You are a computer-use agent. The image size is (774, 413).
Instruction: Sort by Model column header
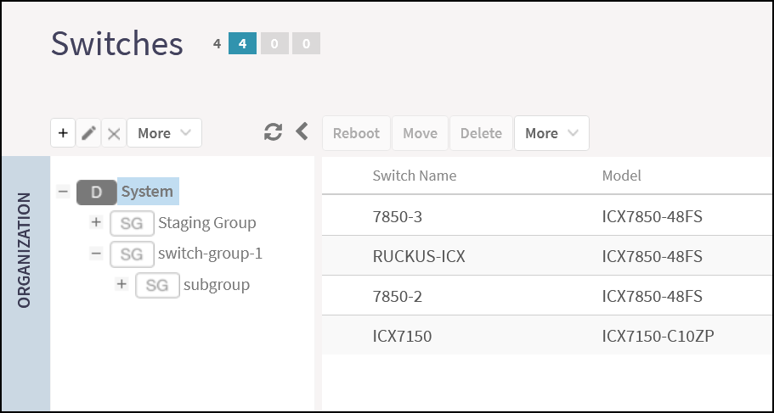[621, 176]
